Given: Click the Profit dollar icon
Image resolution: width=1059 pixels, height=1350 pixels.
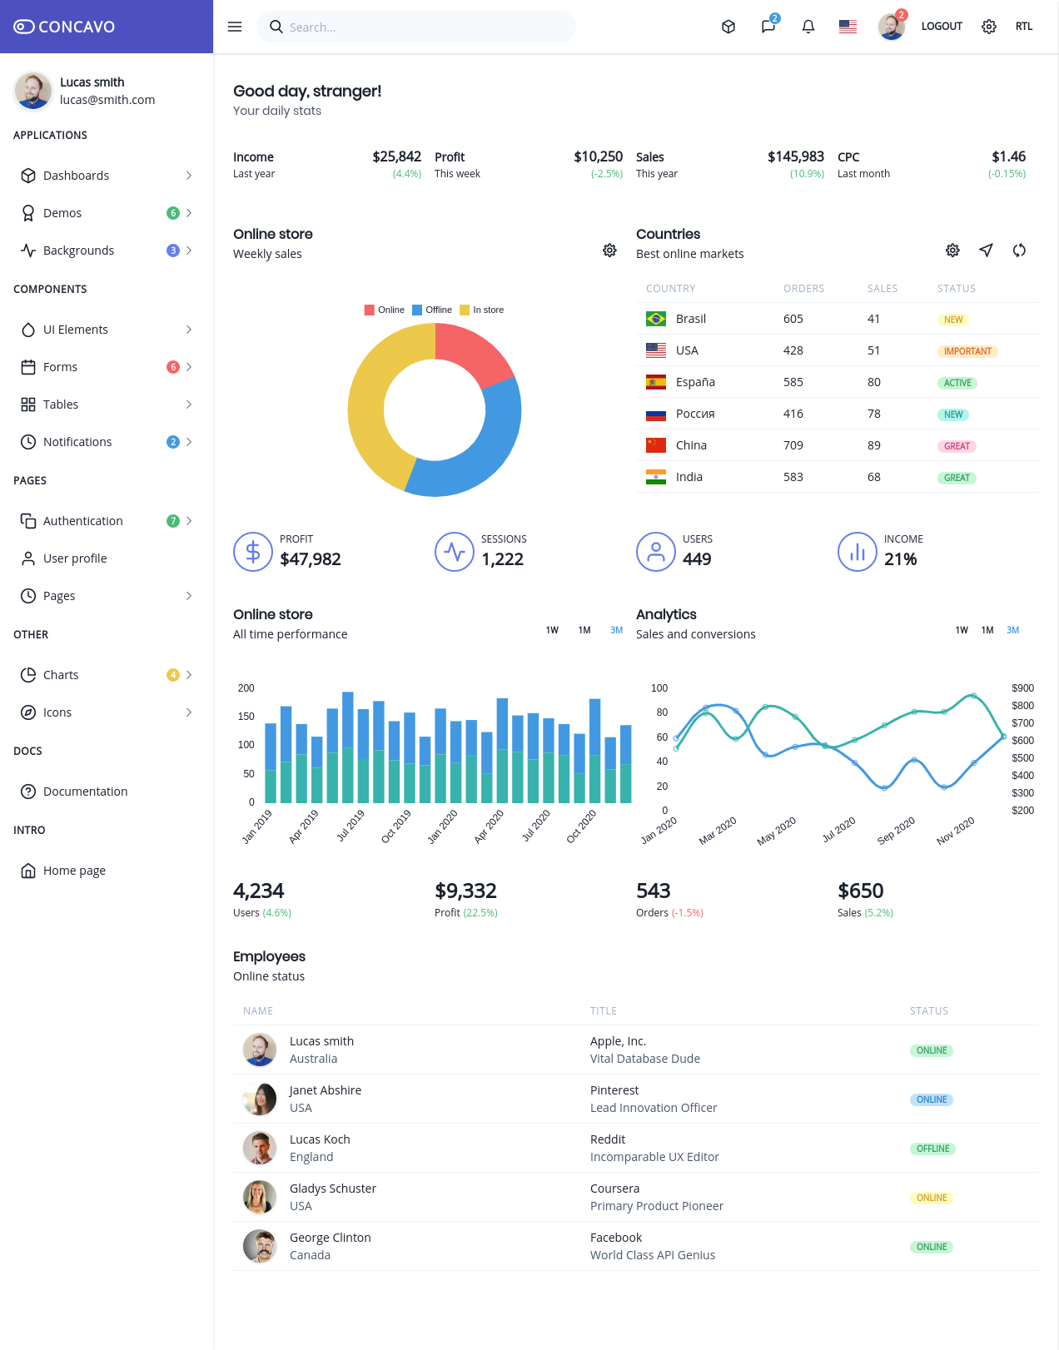Looking at the screenshot, I should tap(253, 552).
